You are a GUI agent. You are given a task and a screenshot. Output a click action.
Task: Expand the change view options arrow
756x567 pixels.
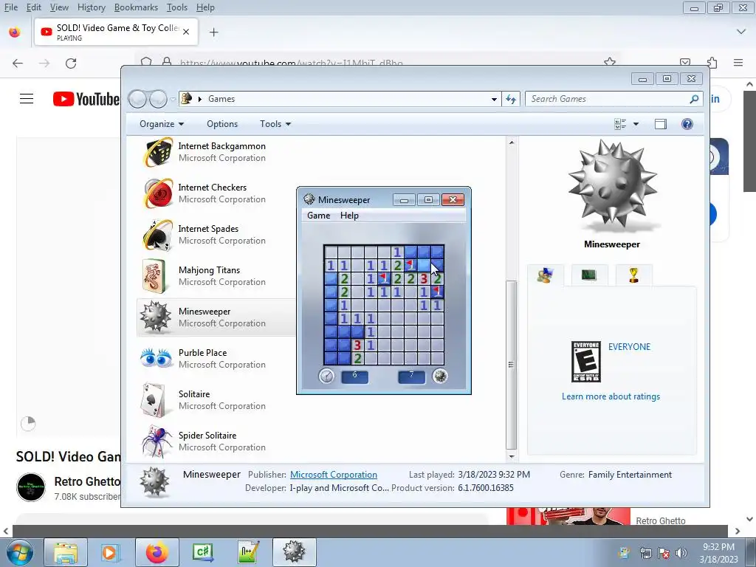(x=636, y=124)
